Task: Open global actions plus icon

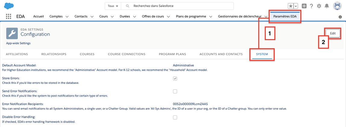Action: click(x=304, y=6)
